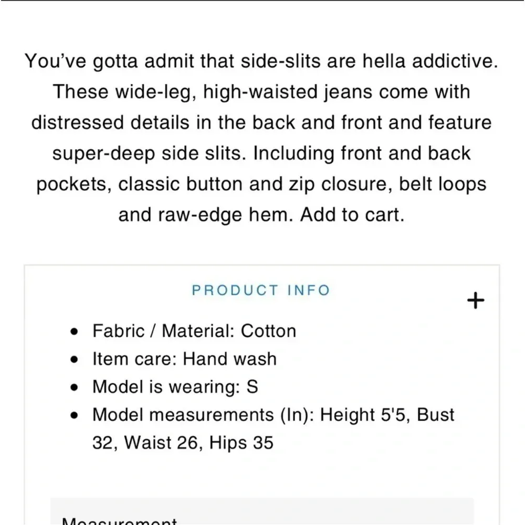Click the 'wide-leg, high-waisted jeans' line
The image size is (525, 525).
point(261,92)
